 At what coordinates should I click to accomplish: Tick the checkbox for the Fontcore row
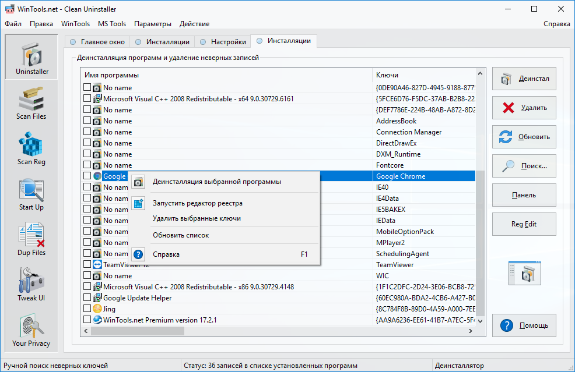click(87, 164)
